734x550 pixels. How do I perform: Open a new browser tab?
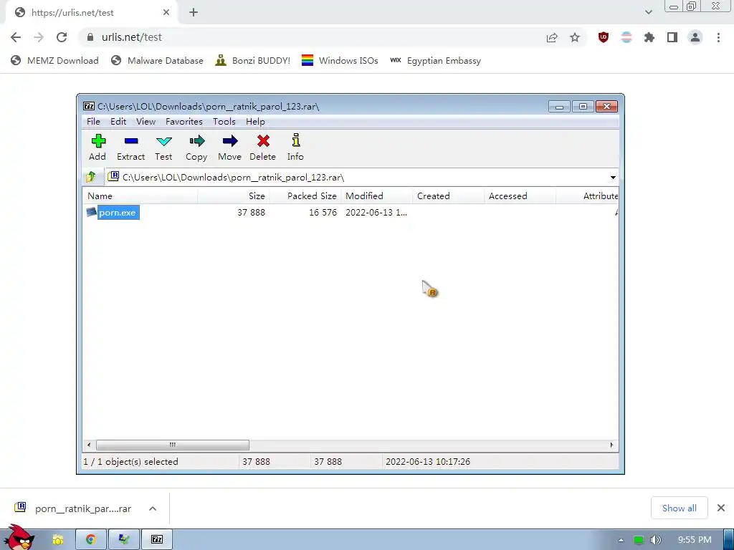tap(194, 13)
